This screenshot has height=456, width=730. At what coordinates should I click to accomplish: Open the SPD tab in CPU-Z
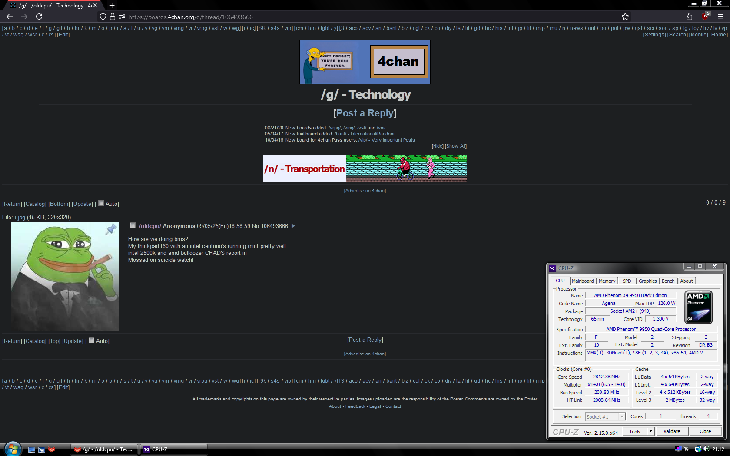[x=627, y=281]
